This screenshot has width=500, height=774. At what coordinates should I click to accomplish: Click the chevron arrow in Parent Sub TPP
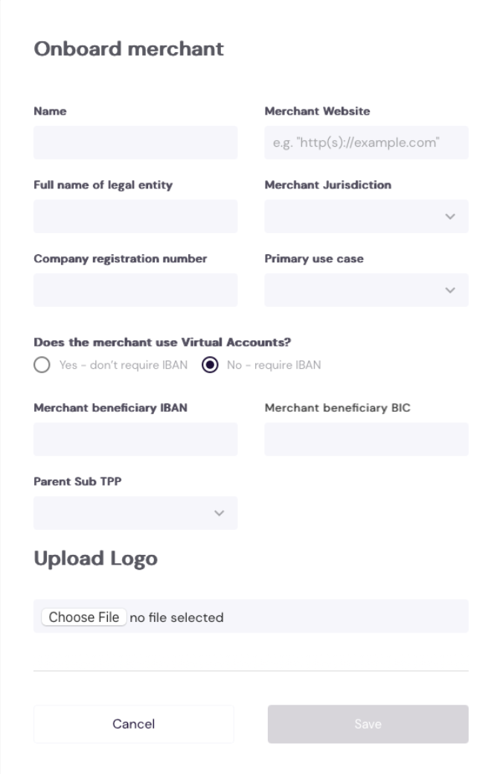219,513
